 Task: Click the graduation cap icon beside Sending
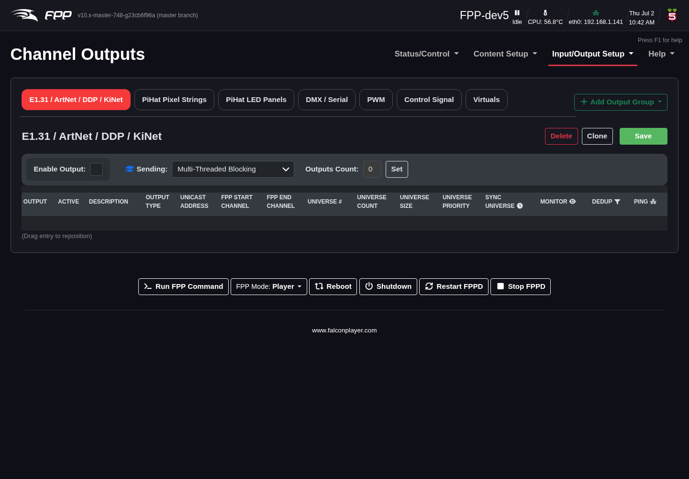(x=130, y=169)
